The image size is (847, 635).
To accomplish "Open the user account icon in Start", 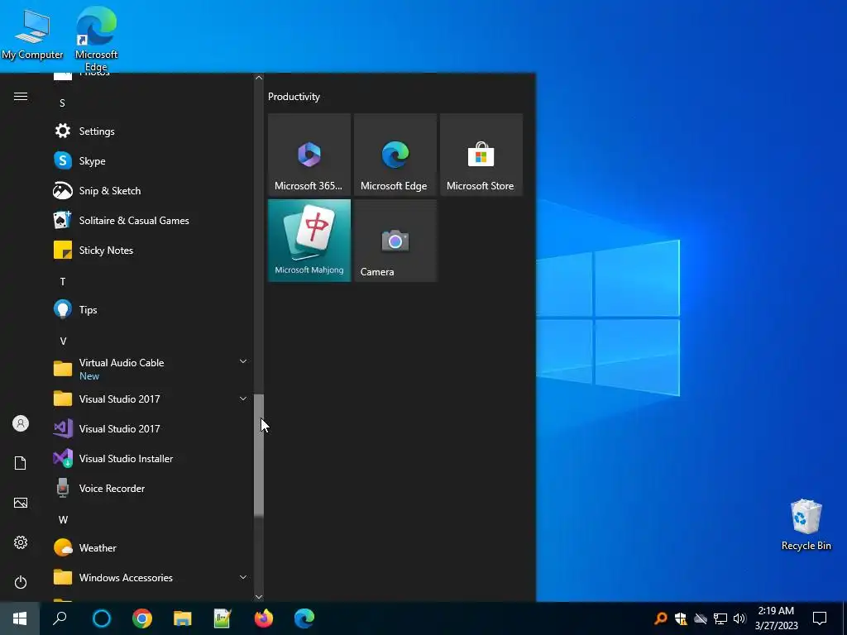I will 21,423.
